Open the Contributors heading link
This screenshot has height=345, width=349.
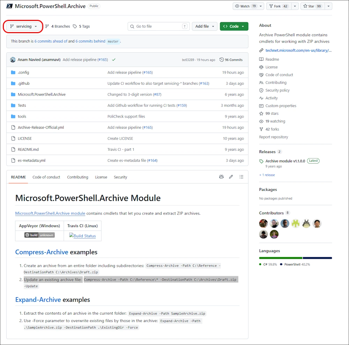[274, 213]
